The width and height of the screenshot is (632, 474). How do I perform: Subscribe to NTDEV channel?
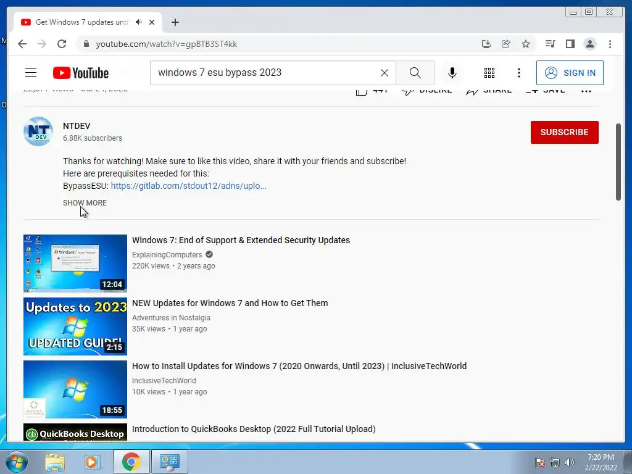pos(564,132)
